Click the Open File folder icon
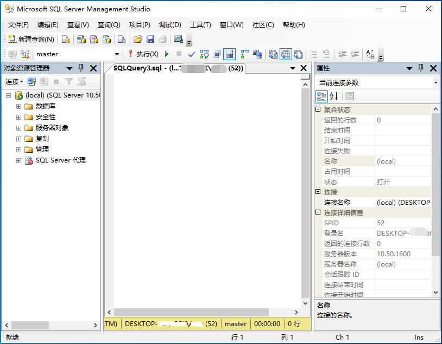 click(137, 39)
